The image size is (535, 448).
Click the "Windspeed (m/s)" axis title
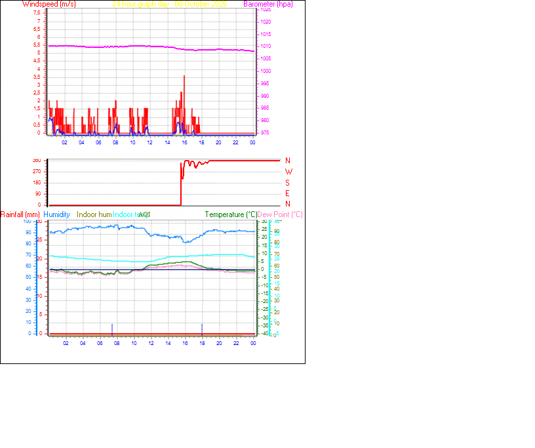pos(49,4)
